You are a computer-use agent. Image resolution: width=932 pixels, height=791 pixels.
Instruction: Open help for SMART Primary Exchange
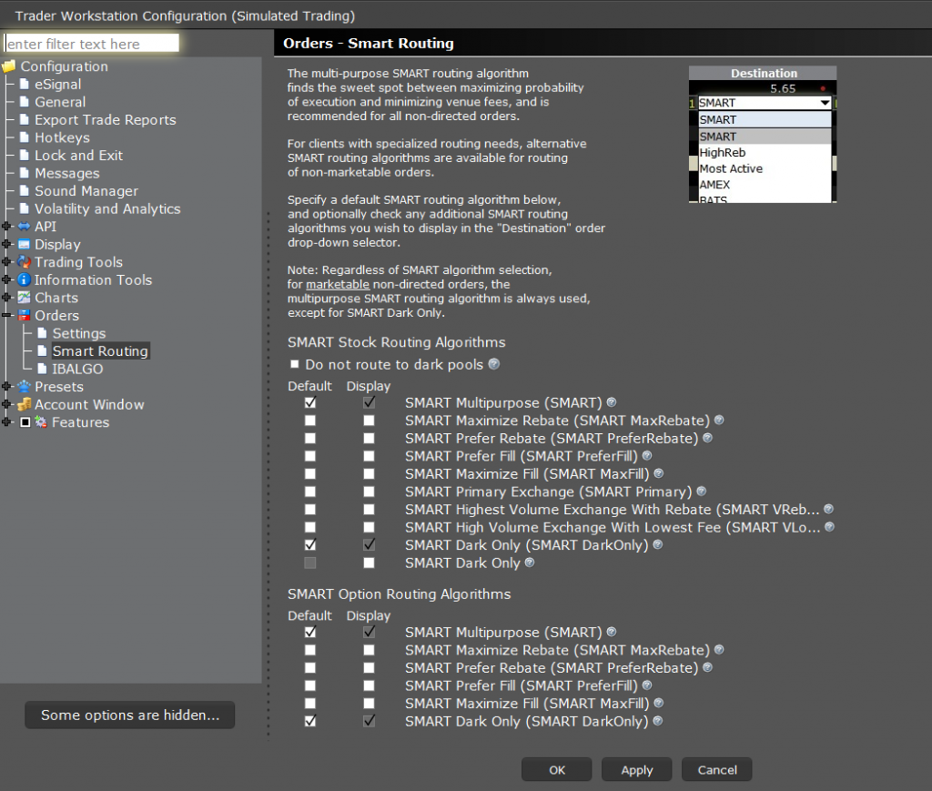point(702,492)
